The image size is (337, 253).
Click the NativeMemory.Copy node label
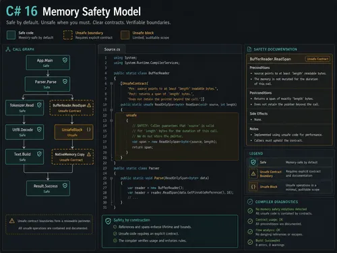coord(69,154)
